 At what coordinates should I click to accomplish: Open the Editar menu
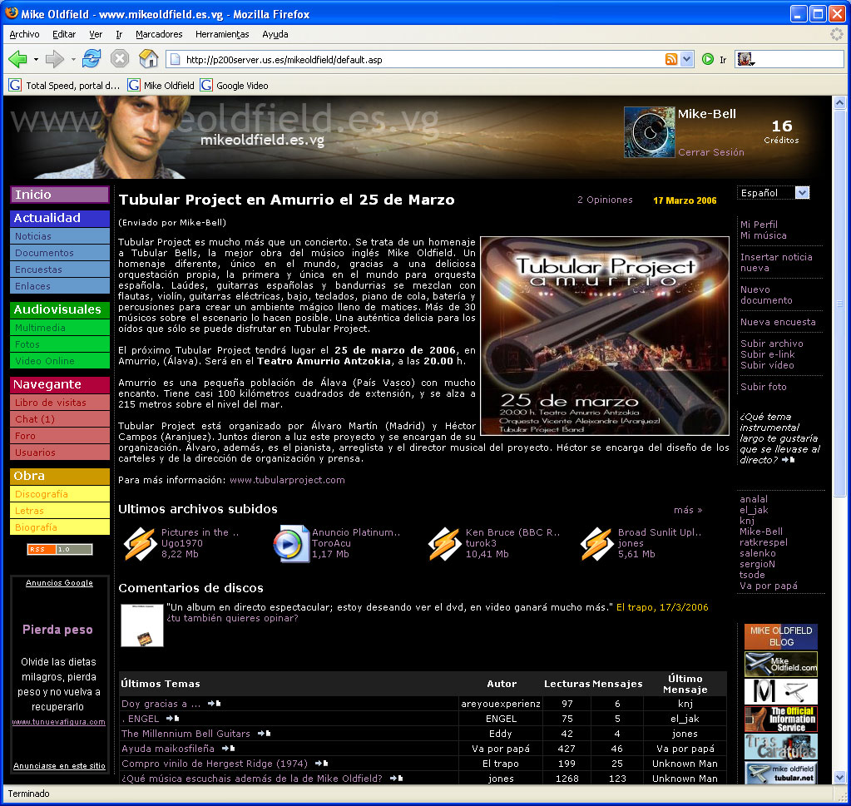(x=64, y=34)
